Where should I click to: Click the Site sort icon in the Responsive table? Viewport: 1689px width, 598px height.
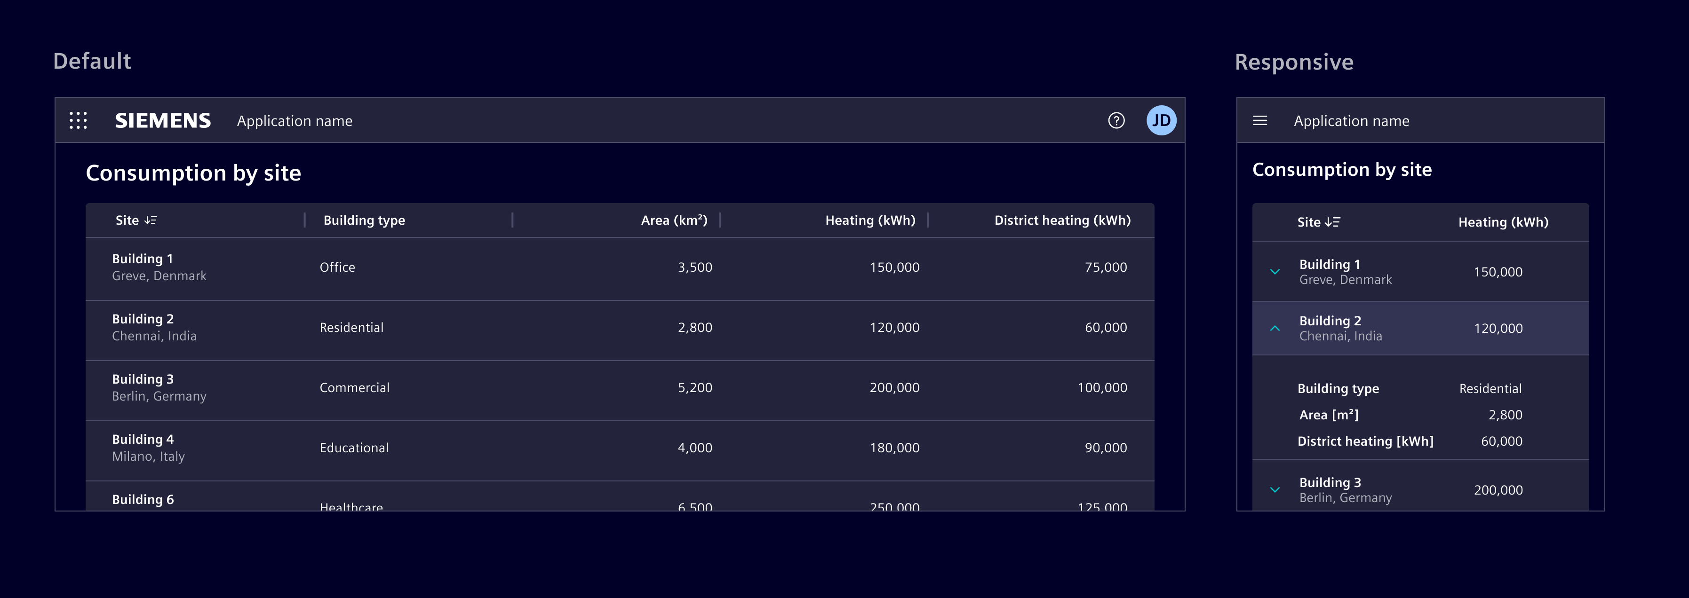click(1332, 222)
